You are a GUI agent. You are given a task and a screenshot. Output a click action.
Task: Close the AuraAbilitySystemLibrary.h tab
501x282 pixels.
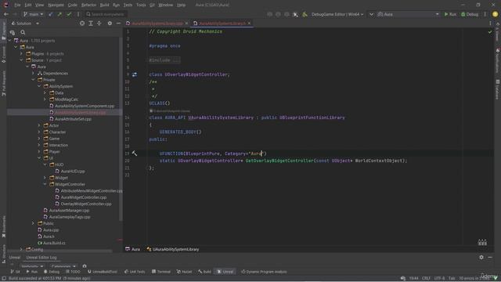click(249, 23)
